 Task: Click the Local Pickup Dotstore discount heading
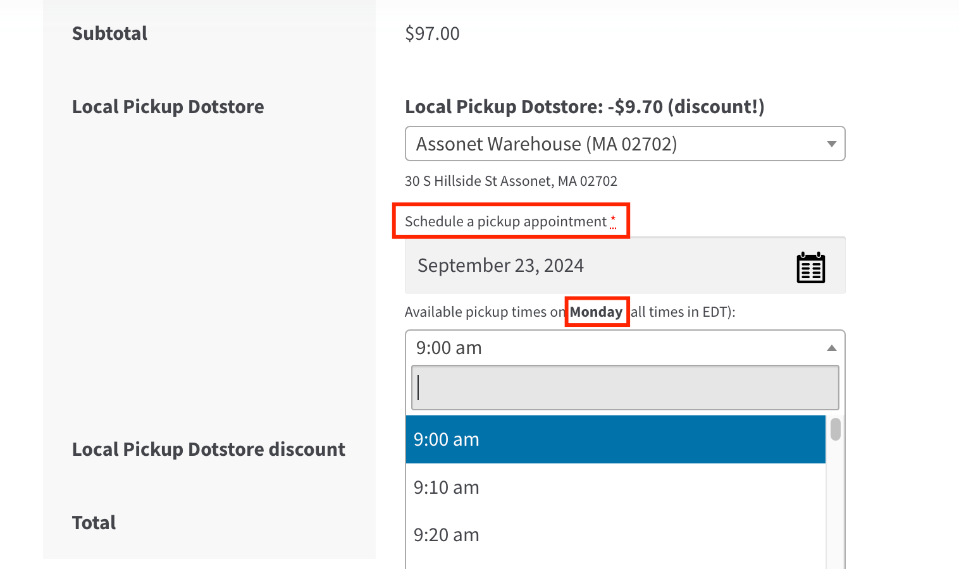click(209, 450)
